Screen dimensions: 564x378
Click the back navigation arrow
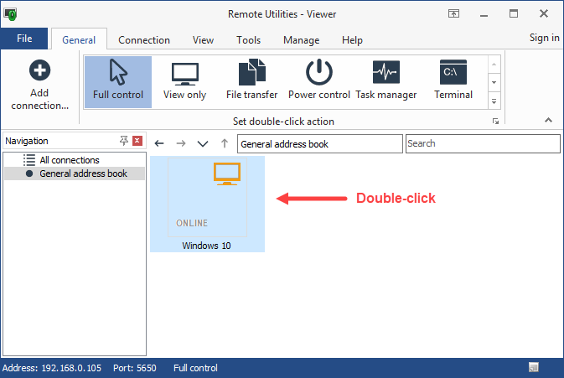[x=160, y=144]
